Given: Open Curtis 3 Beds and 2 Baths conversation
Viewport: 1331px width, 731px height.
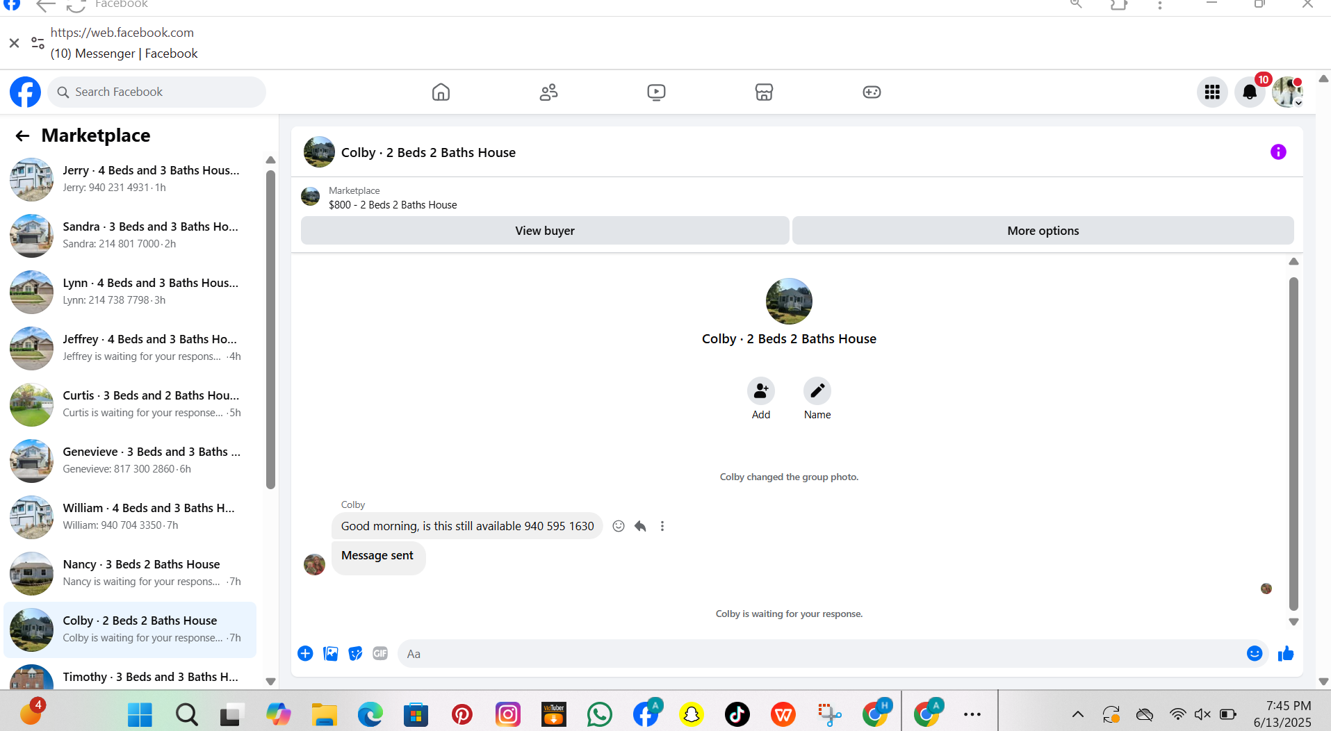Looking at the screenshot, I should 131,404.
